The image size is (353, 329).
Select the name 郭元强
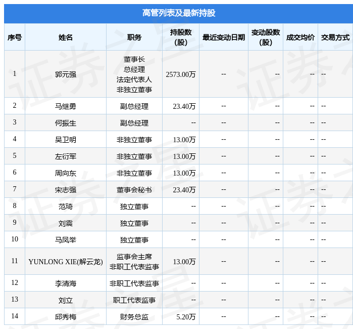click(x=66, y=74)
